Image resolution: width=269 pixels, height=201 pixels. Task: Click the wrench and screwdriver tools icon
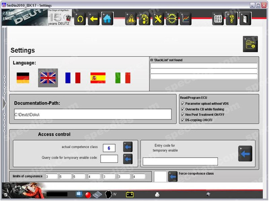pyautogui.click(x=158, y=19)
